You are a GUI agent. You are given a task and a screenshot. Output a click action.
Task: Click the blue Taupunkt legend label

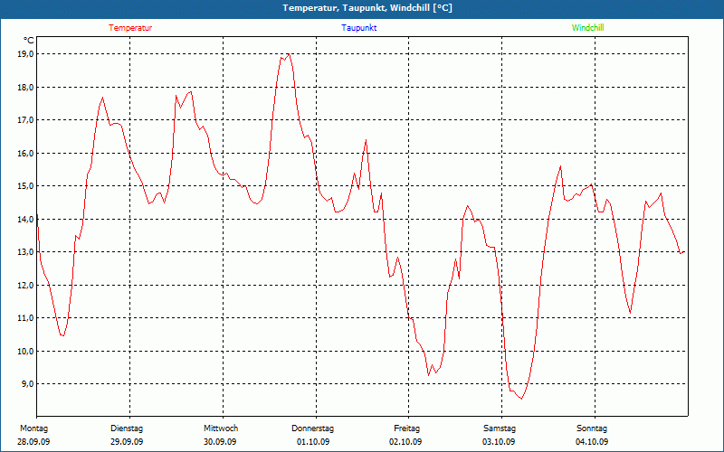tap(359, 28)
